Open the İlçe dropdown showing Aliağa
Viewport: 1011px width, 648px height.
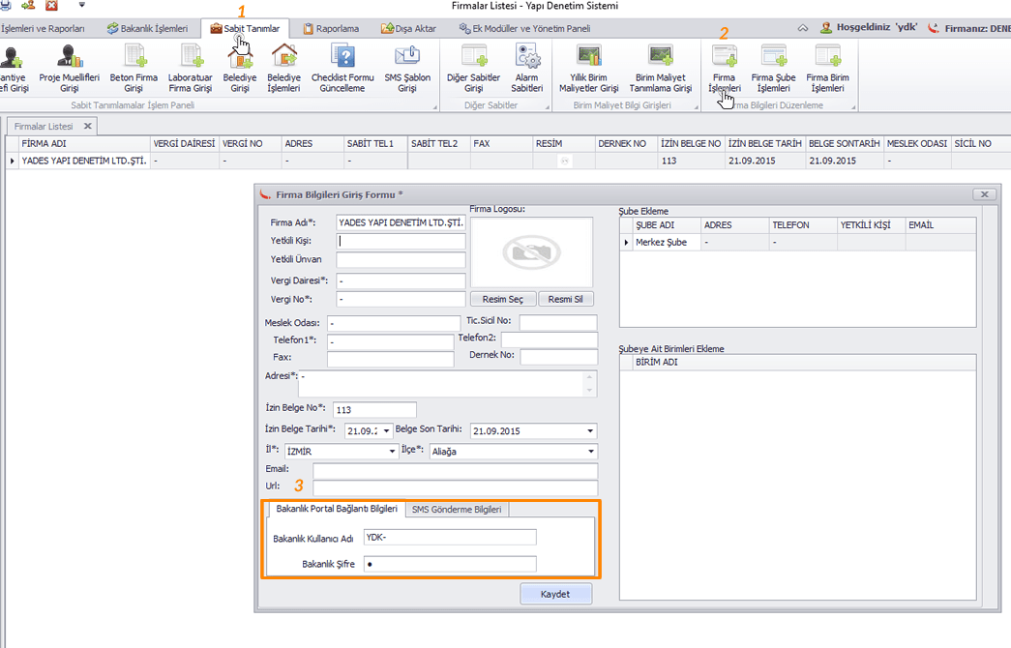point(590,452)
